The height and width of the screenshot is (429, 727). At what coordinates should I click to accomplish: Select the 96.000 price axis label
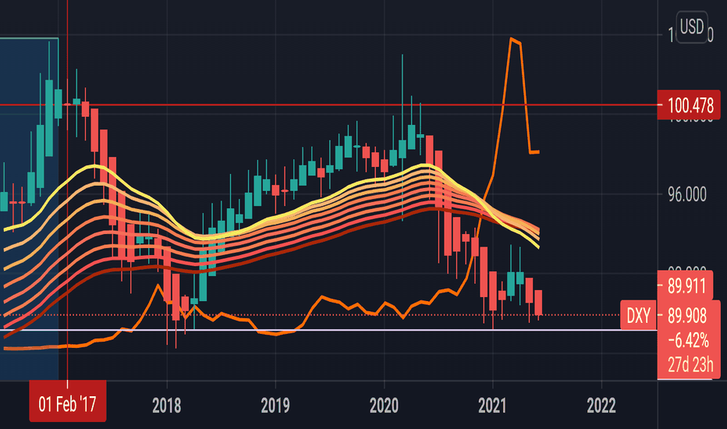point(687,194)
